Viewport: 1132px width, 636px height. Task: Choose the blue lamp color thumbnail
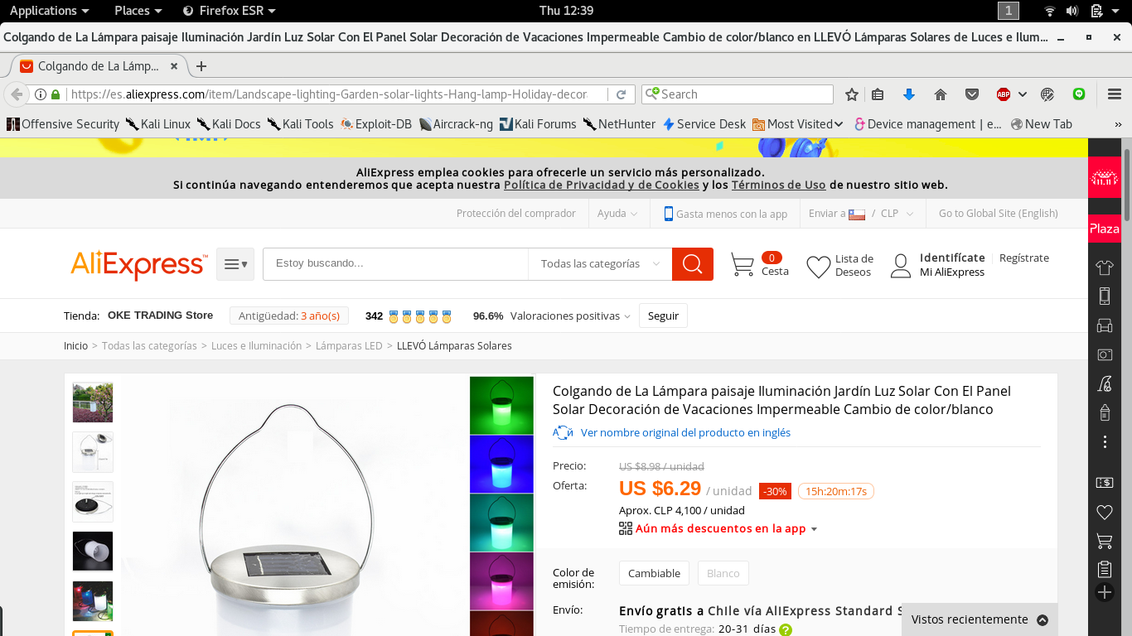(x=501, y=464)
